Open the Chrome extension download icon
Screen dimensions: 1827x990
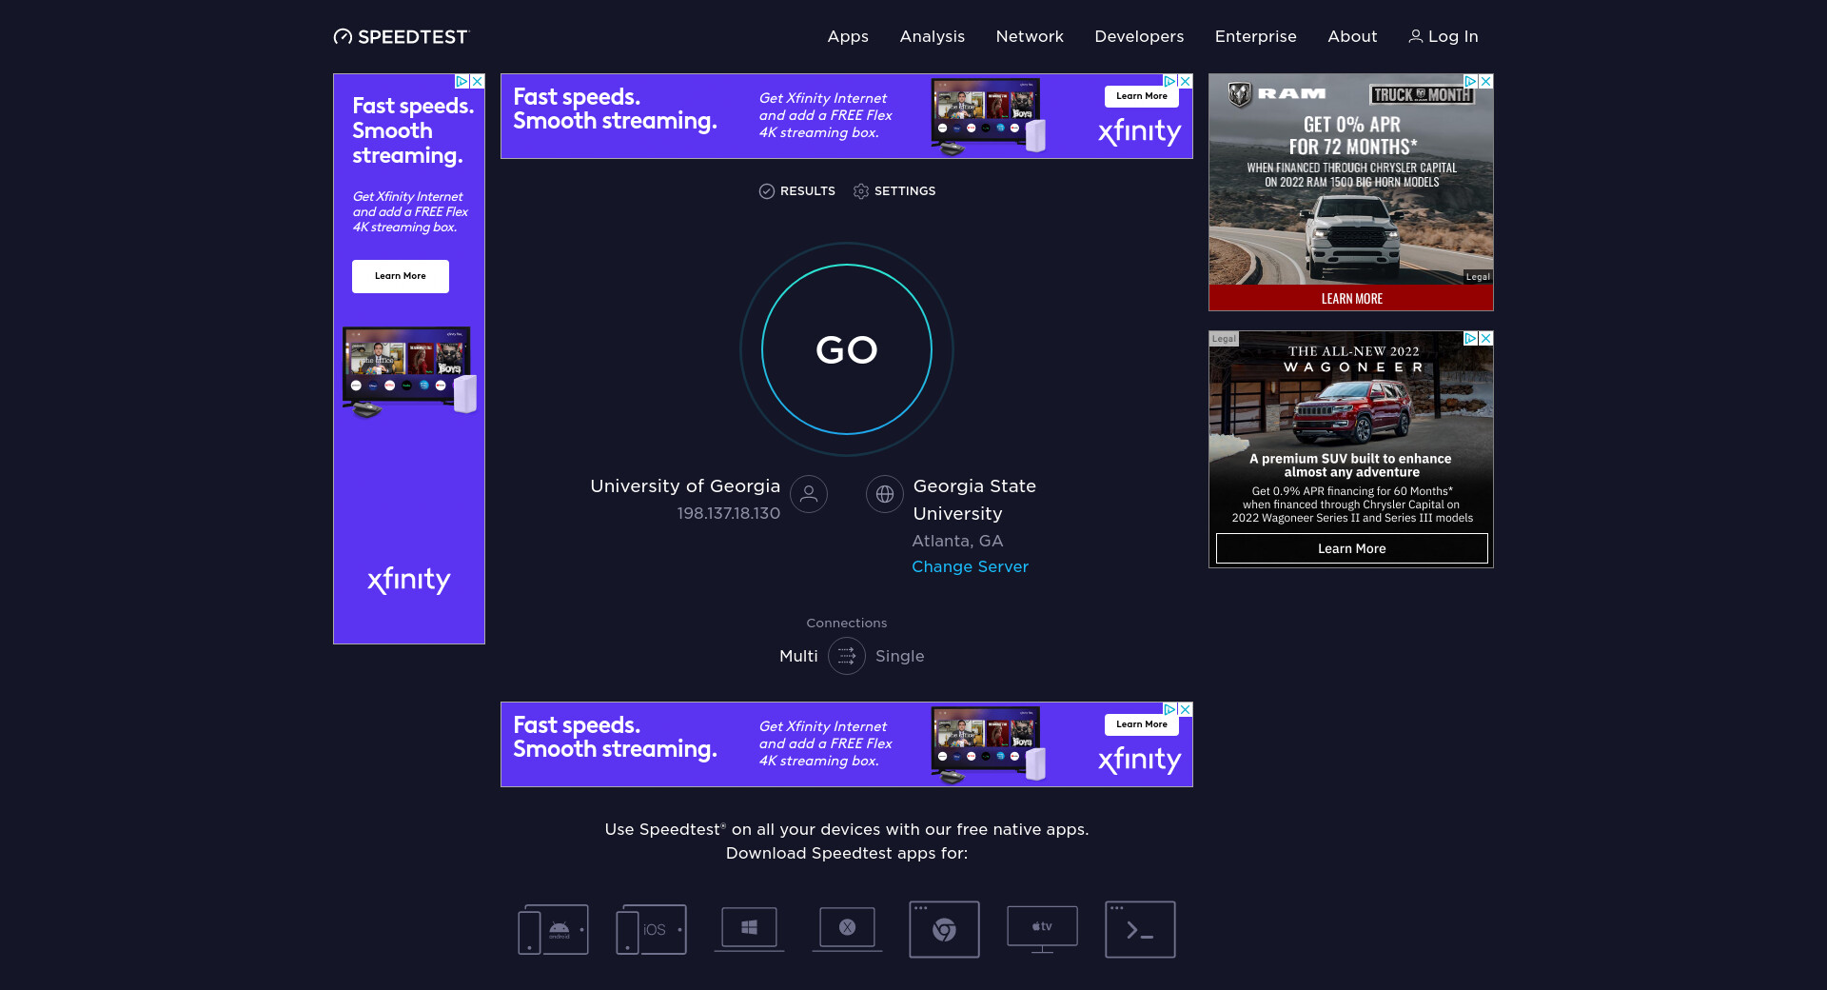click(944, 929)
